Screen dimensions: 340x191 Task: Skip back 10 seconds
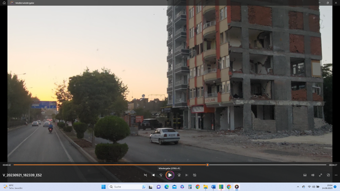[161, 175]
